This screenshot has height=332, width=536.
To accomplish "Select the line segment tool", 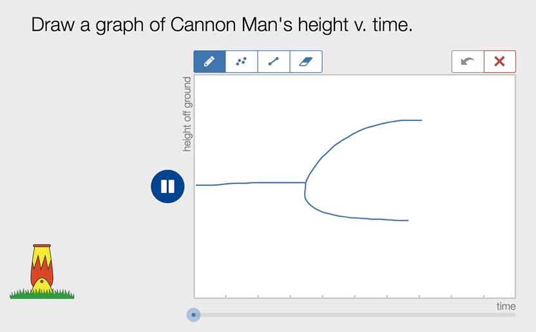I will coord(274,62).
